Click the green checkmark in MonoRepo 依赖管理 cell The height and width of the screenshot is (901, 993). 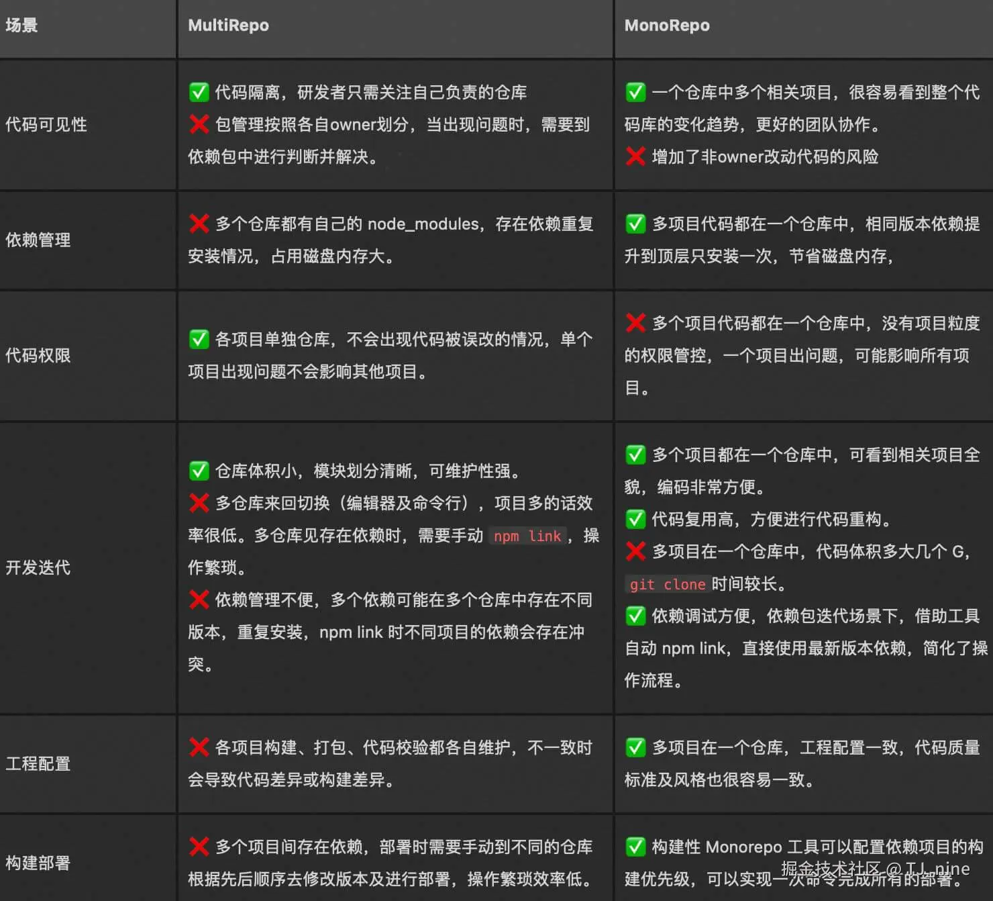635,224
